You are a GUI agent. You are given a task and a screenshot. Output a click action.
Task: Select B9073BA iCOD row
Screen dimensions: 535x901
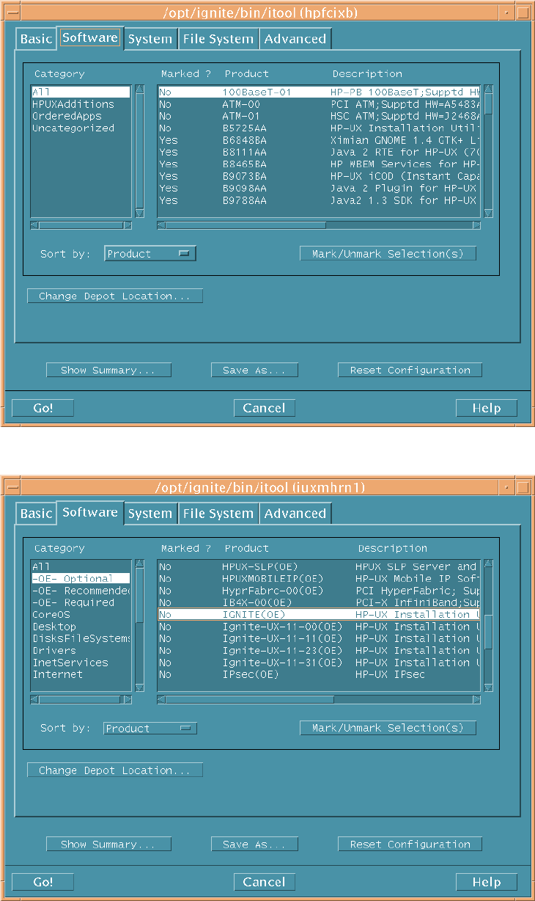[x=319, y=176]
